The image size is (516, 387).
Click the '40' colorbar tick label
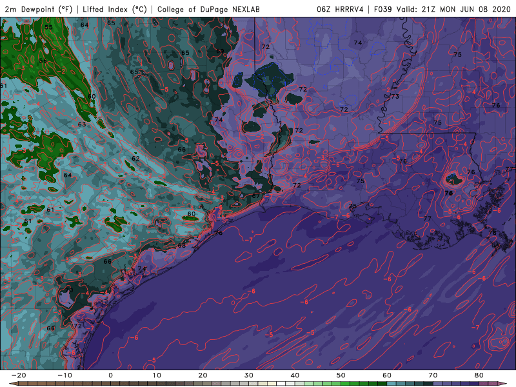tap(295, 375)
